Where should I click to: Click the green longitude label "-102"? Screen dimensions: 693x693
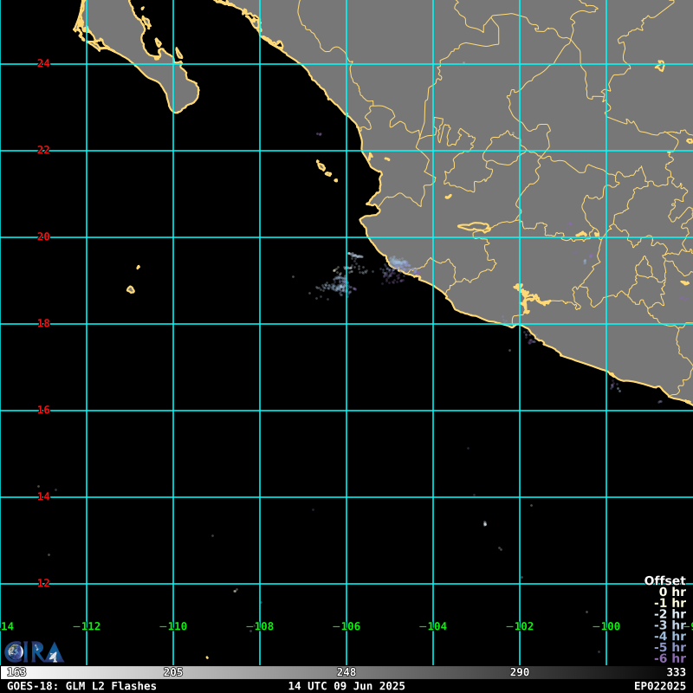[520, 626]
